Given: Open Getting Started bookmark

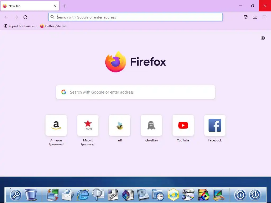Looking at the screenshot, I should tap(53, 26).
